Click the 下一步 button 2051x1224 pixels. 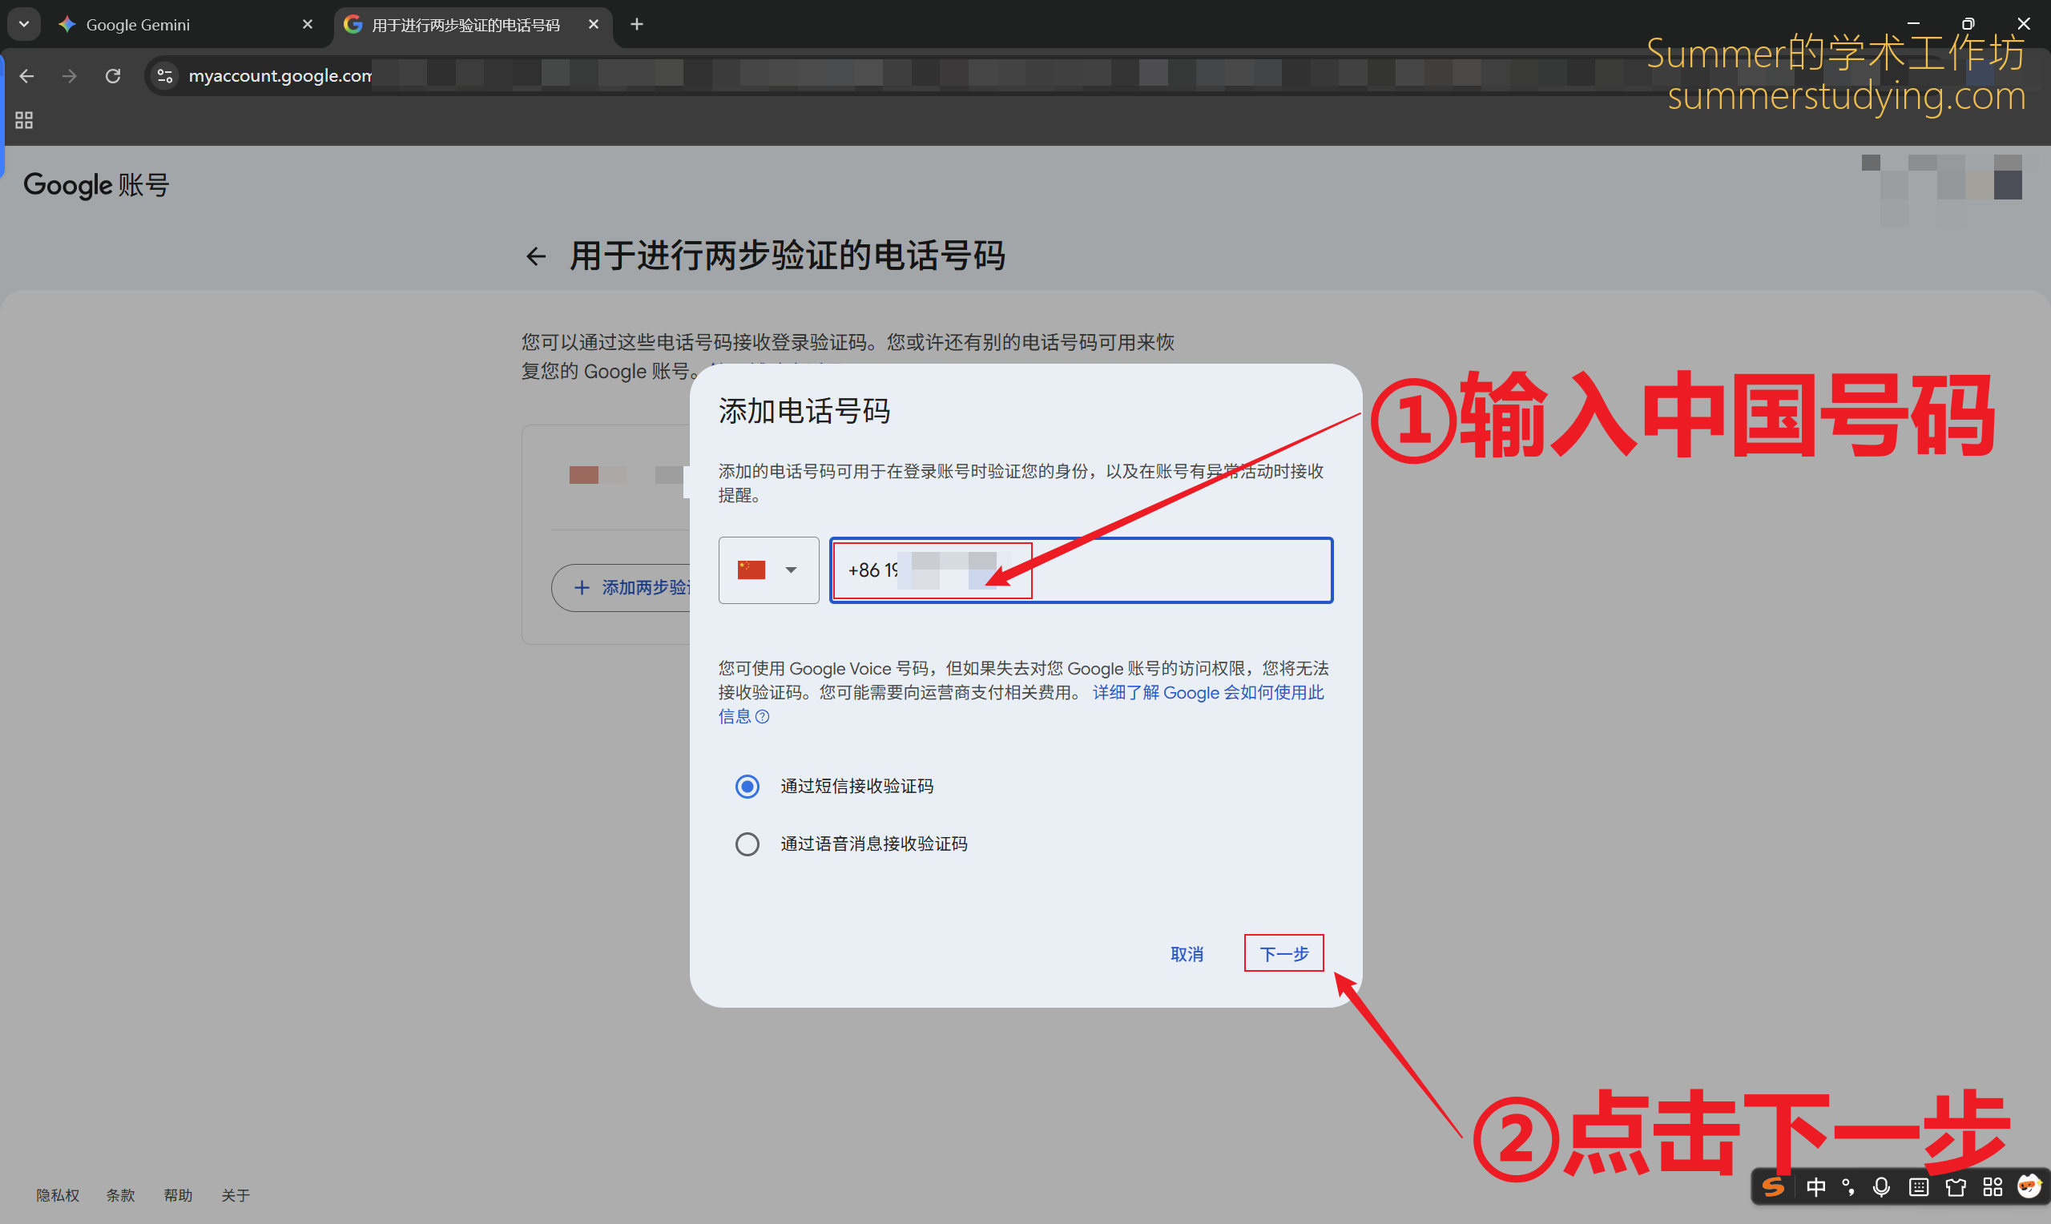tap(1283, 953)
